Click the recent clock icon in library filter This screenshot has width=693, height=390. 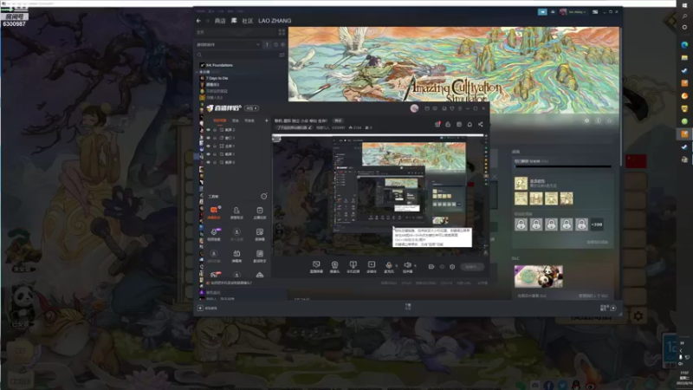point(275,45)
